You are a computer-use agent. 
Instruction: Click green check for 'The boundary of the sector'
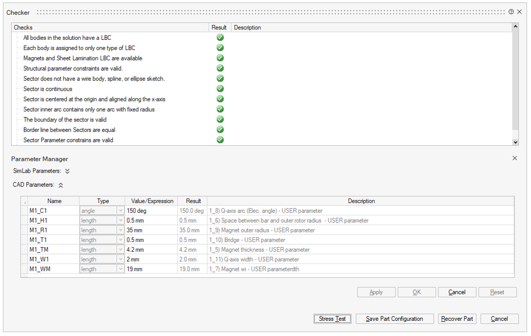tap(220, 119)
